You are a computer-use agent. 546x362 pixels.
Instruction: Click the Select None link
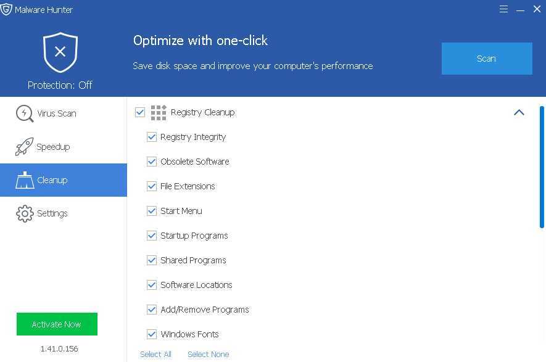click(209, 355)
